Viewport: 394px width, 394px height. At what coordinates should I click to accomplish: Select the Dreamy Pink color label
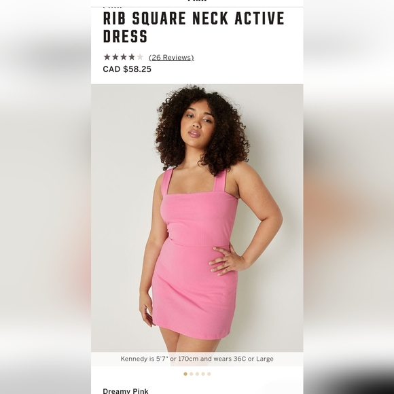tap(126, 391)
